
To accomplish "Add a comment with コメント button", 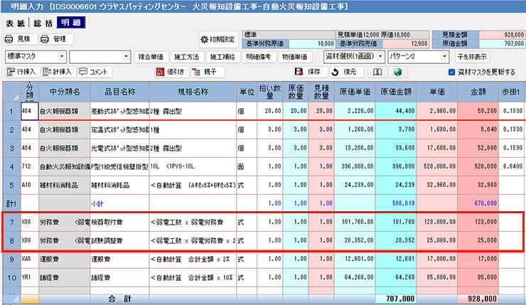I will [95, 72].
